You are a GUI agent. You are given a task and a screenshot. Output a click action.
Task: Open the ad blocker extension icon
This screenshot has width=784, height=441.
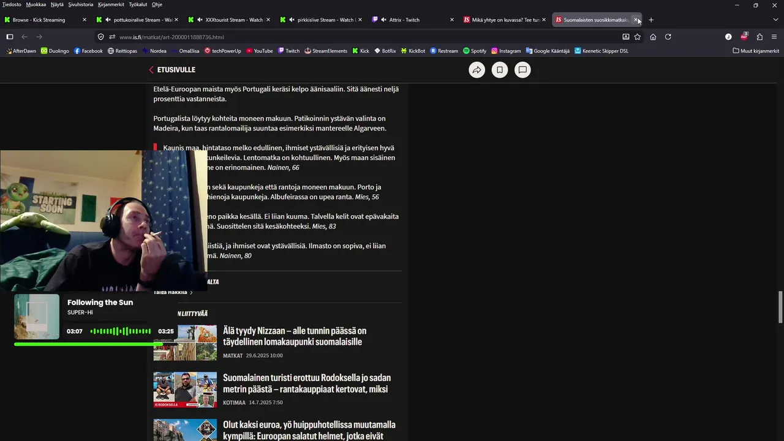[x=744, y=36]
